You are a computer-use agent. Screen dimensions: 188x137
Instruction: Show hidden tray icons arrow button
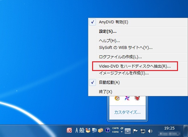128,131
